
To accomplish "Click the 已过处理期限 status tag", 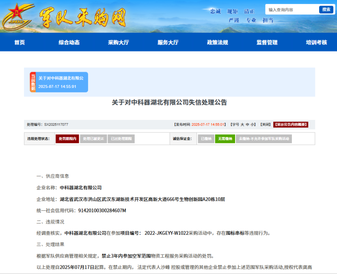I will [121, 139].
